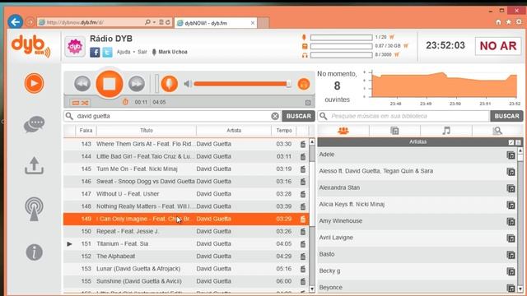Click BUSCAR button for library search

click(506, 116)
